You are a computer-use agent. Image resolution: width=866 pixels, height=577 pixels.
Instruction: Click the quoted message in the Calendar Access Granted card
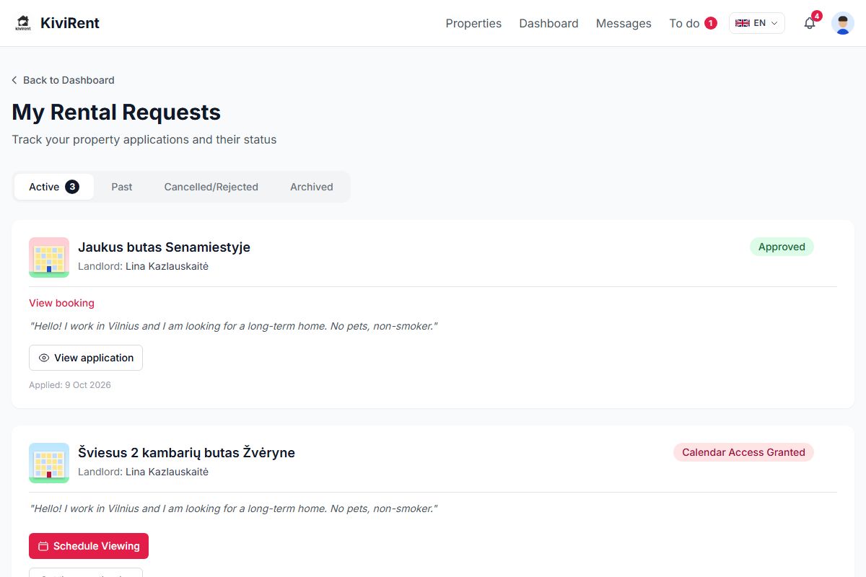[233, 508]
